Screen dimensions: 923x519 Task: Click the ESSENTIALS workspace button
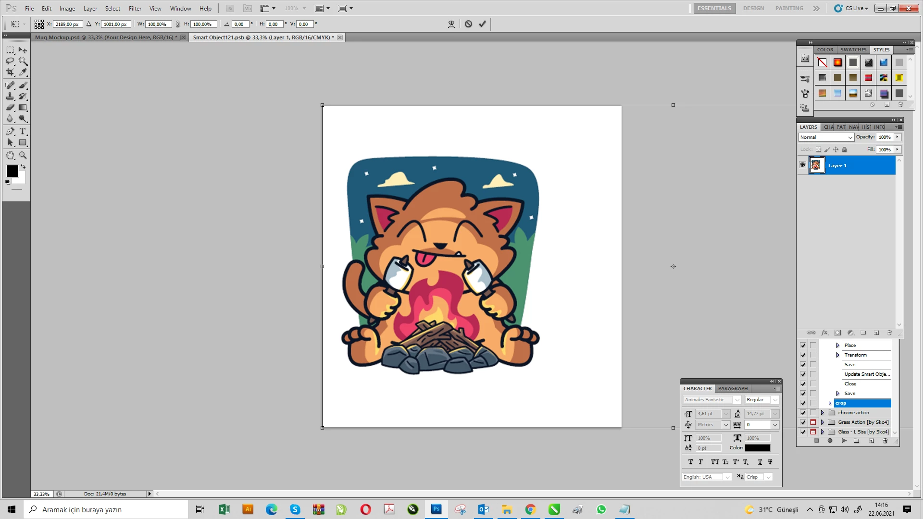[x=714, y=8]
